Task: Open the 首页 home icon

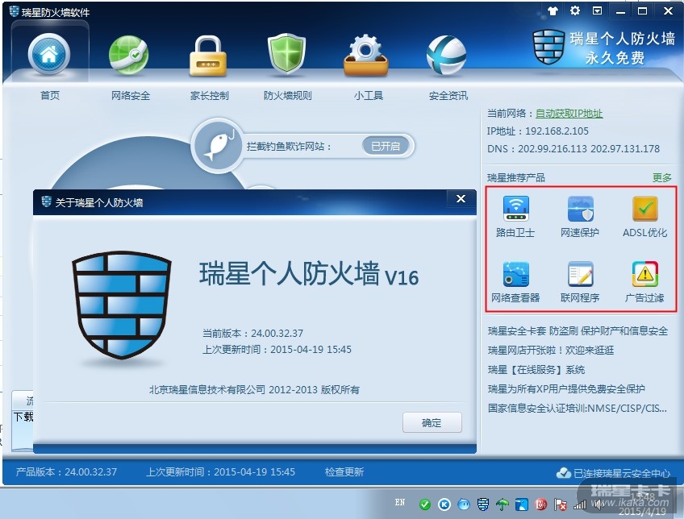Action: [49, 55]
